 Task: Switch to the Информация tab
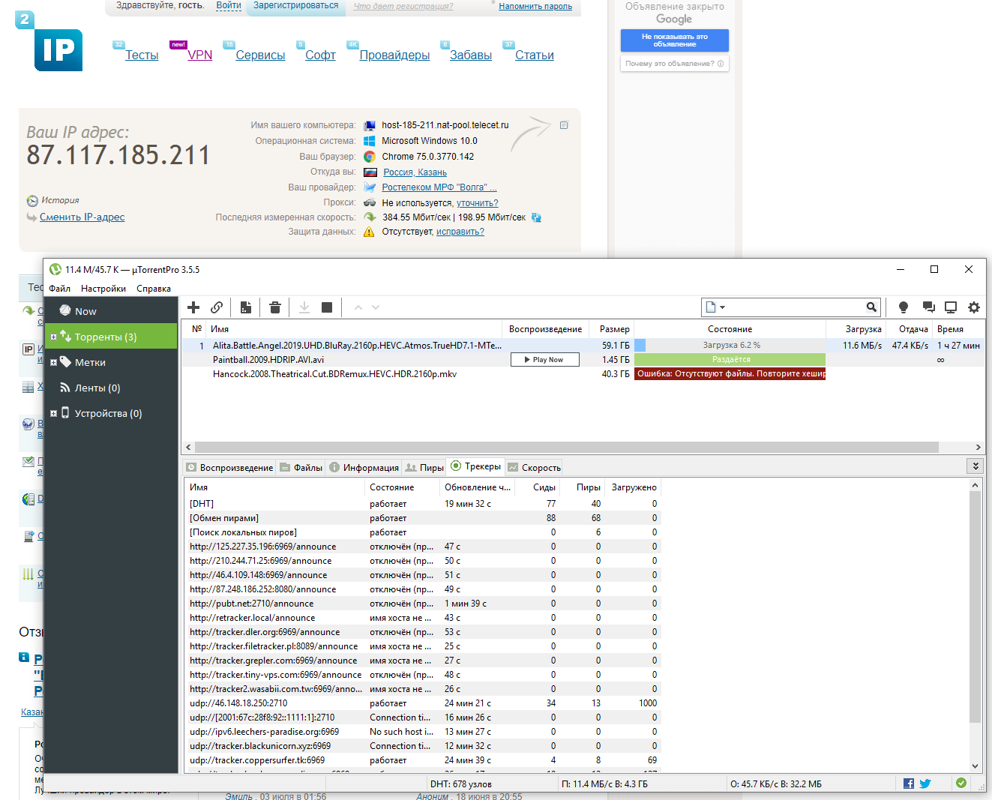click(x=364, y=467)
